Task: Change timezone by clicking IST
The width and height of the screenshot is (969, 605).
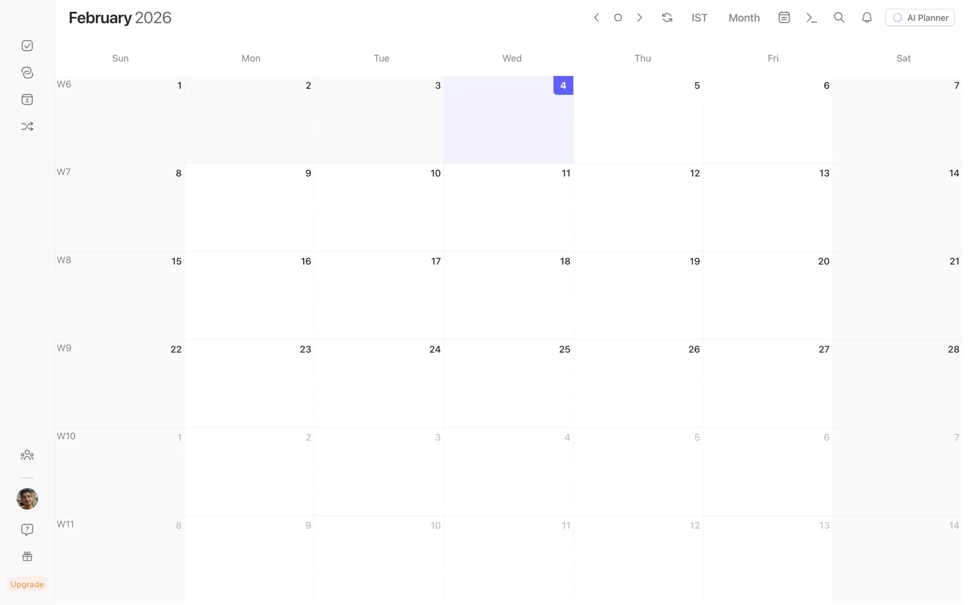Action: pos(699,17)
